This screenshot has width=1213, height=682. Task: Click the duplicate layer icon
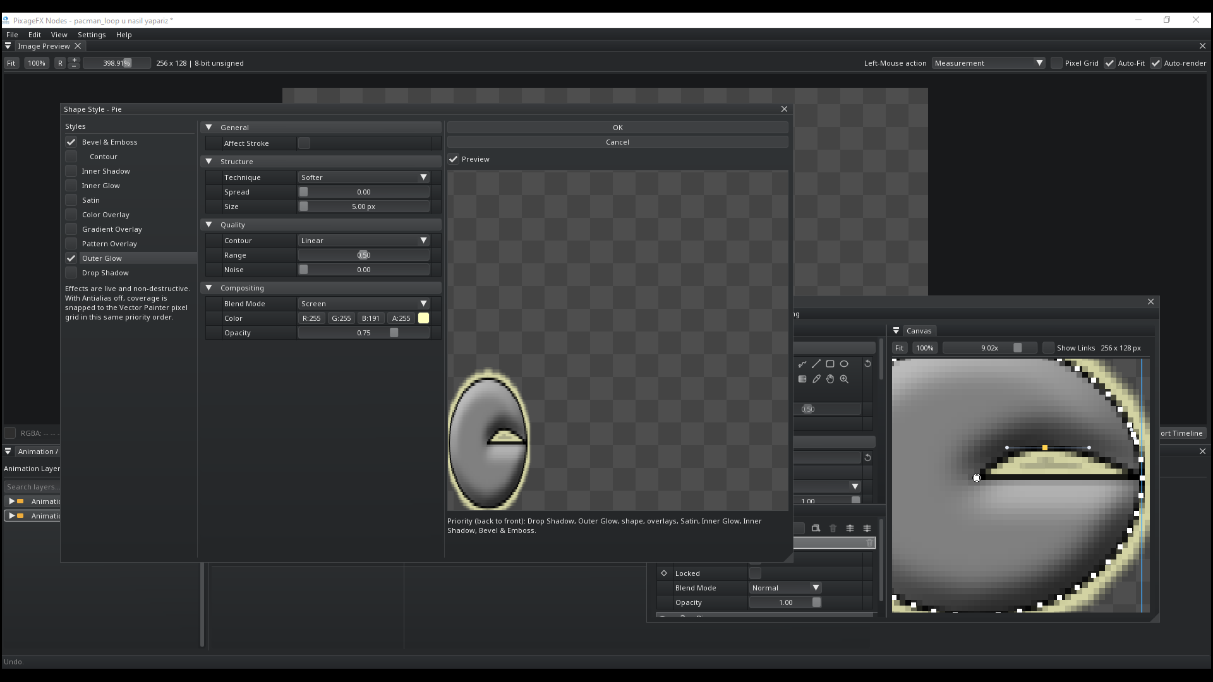pos(816,529)
